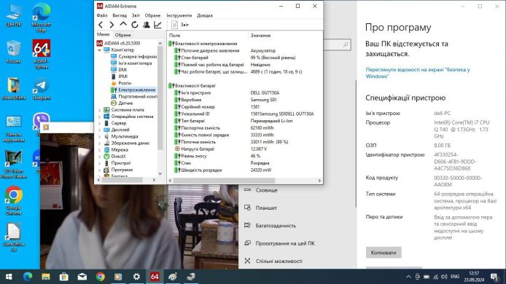Open the AIDA64 user icon in toolbar
The width and height of the screenshot is (506, 284).
point(146,25)
